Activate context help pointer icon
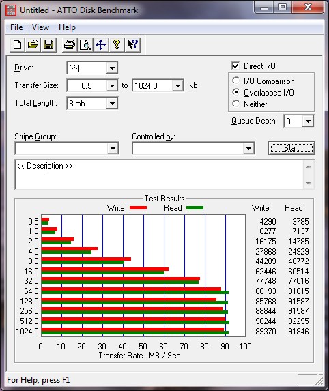Image resolution: width=329 pixels, height=391 pixels. click(x=132, y=45)
